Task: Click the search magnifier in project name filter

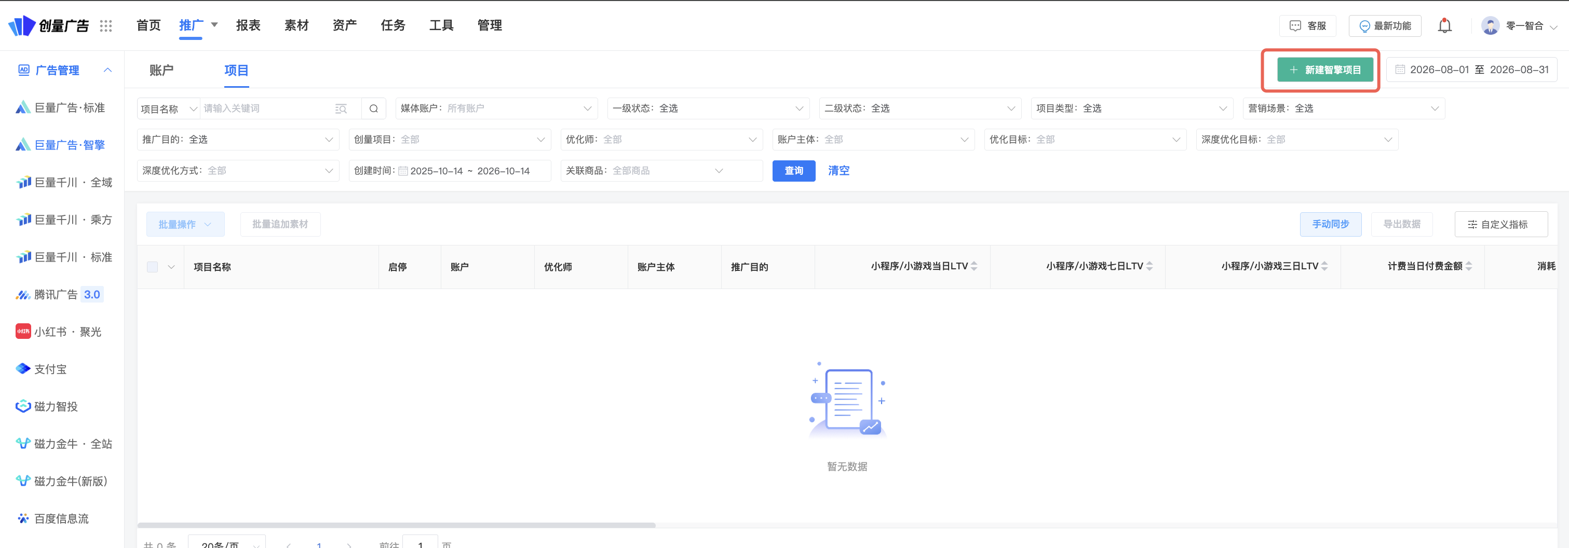Action: [374, 108]
